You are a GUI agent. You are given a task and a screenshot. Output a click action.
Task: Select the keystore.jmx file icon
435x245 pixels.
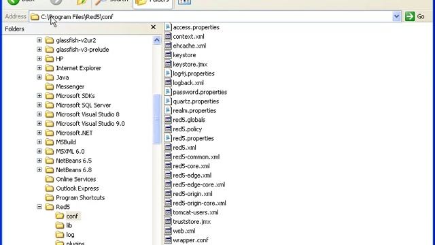pos(168,64)
